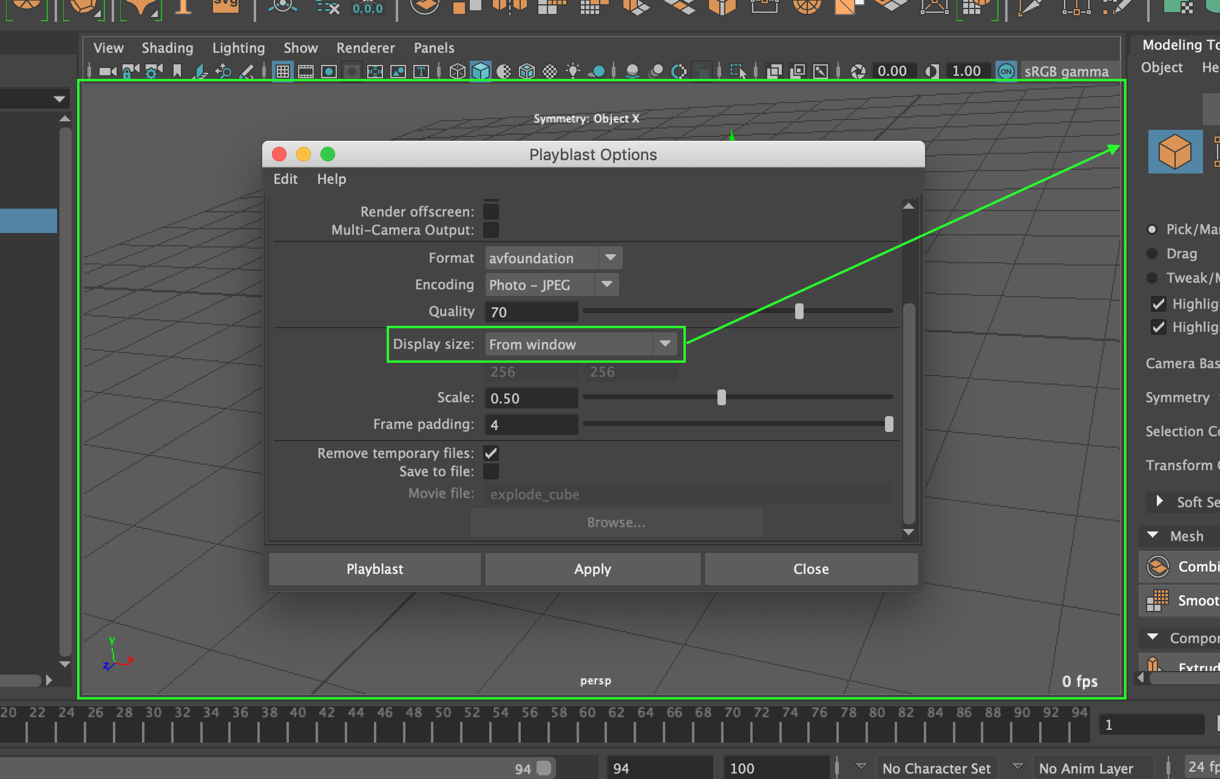Select the Drag radio option

click(x=1151, y=254)
